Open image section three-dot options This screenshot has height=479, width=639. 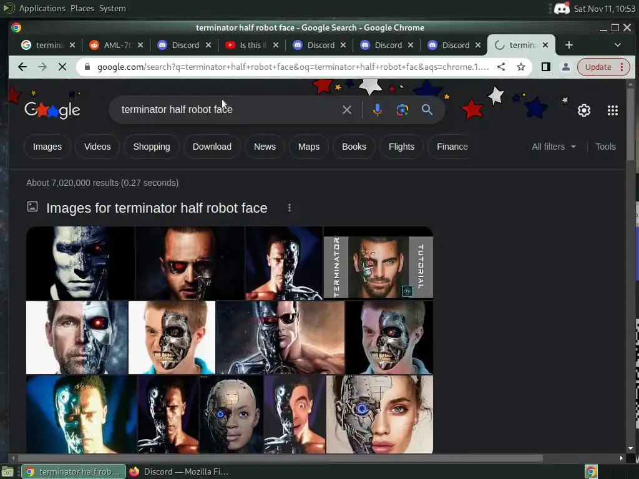290,208
